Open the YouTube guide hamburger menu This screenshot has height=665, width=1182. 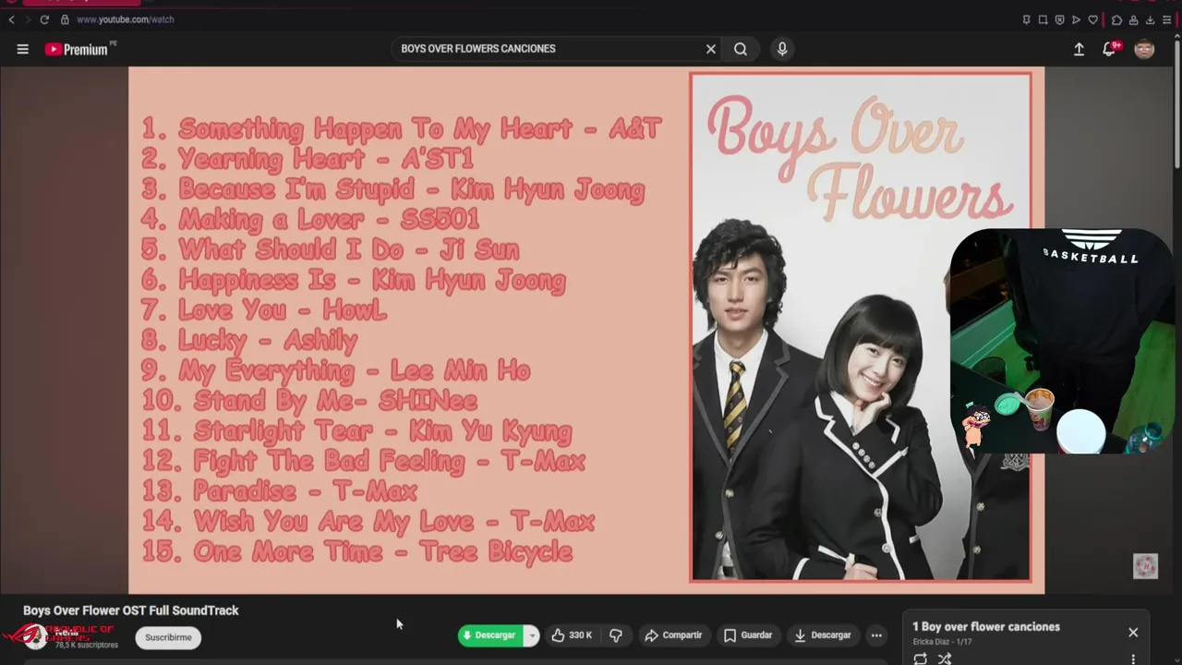[23, 49]
